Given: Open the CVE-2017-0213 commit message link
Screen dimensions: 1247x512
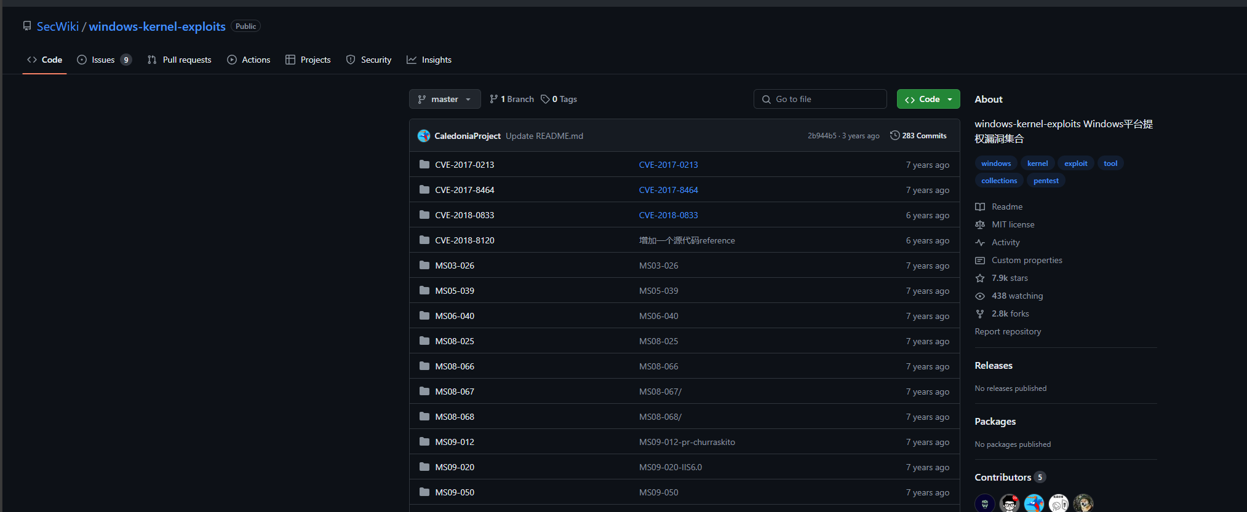Looking at the screenshot, I should click(669, 165).
